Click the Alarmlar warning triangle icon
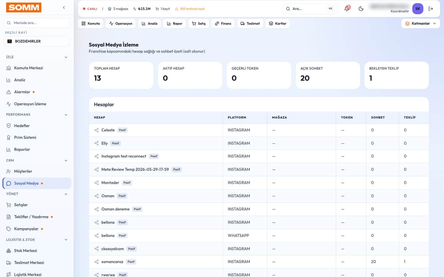Viewport: 444px width, 277px height. pos(9,92)
